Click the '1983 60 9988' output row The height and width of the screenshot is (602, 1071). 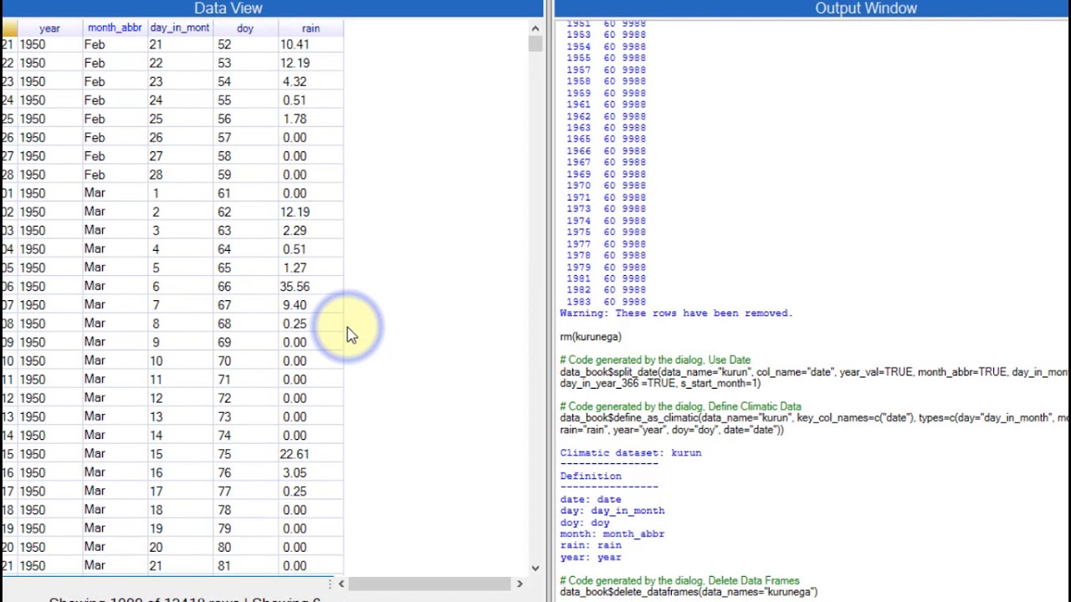point(606,302)
